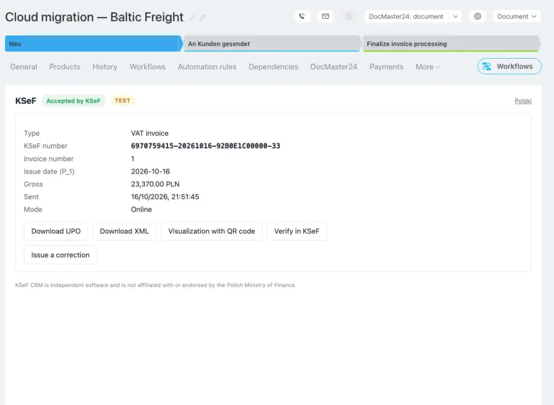Viewport: 554px width, 405px height.
Task: Open the Products tab
Action: (65, 67)
